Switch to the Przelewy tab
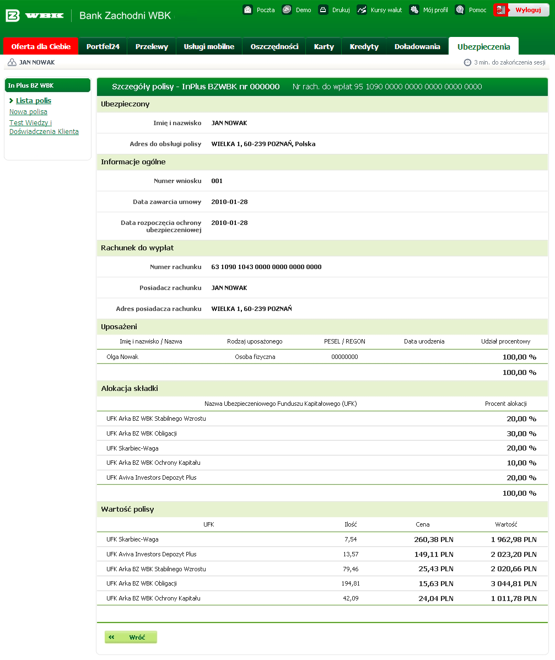 click(152, 46)
